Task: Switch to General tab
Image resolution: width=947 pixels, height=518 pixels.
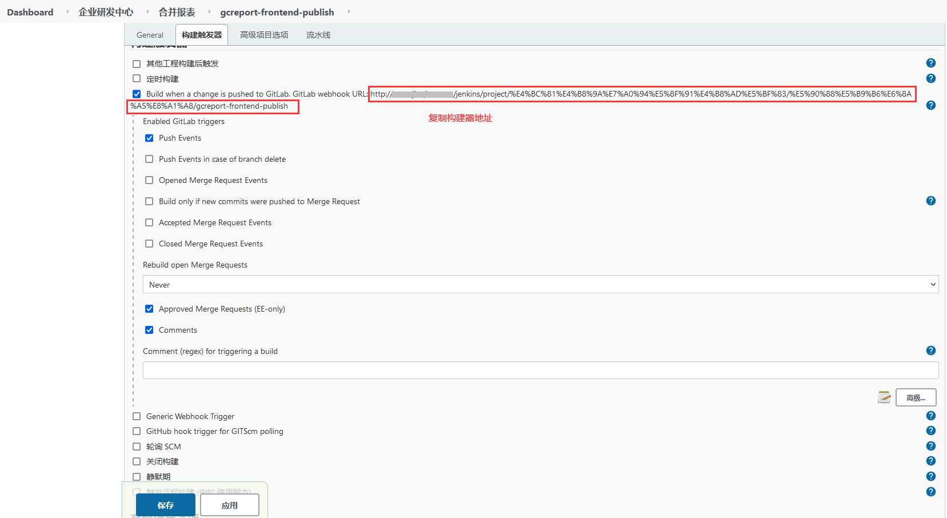Action: pos(150,35)
